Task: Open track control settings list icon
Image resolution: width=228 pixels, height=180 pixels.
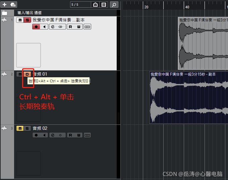Action: coord(104,5)
